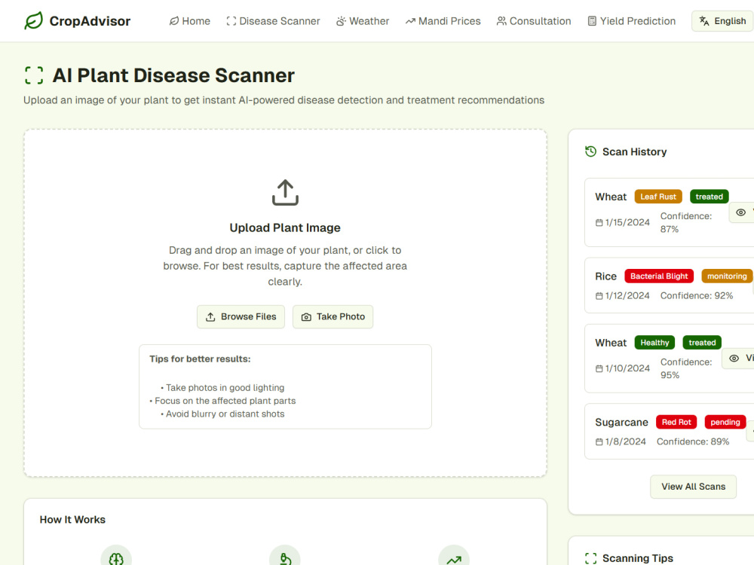Open the Consultation page
The image size is (754, 565).
(534, 21)
